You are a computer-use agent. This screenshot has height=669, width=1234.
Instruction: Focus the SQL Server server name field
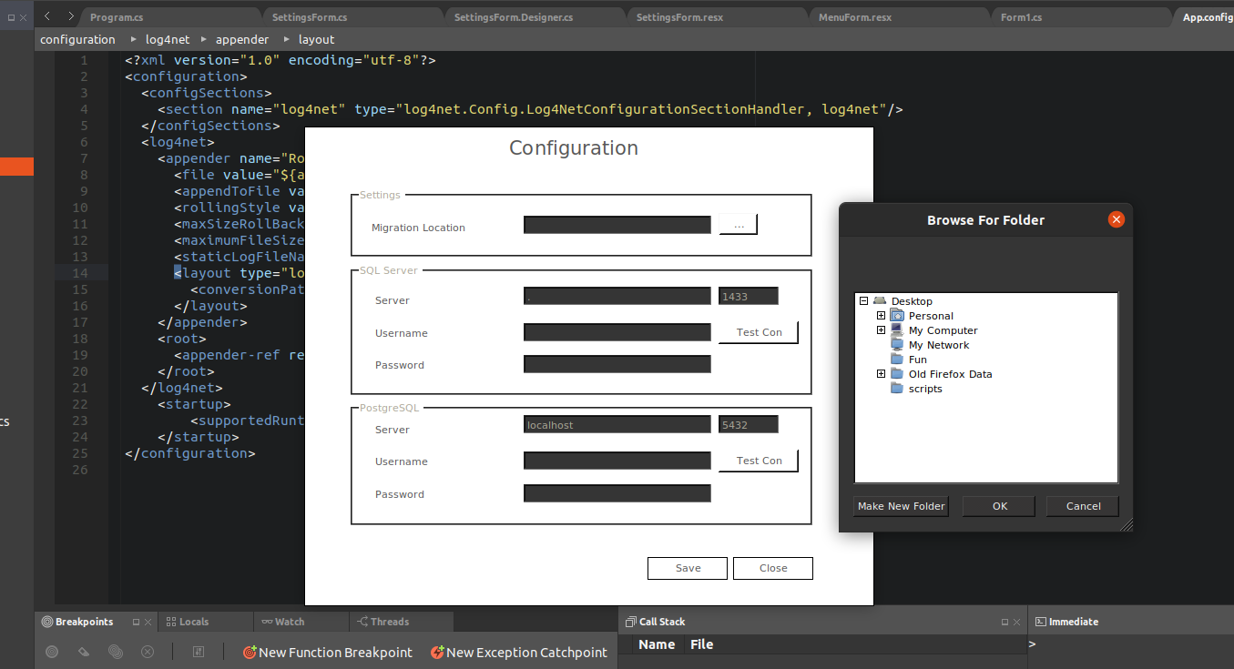click(x=617, y=296)
